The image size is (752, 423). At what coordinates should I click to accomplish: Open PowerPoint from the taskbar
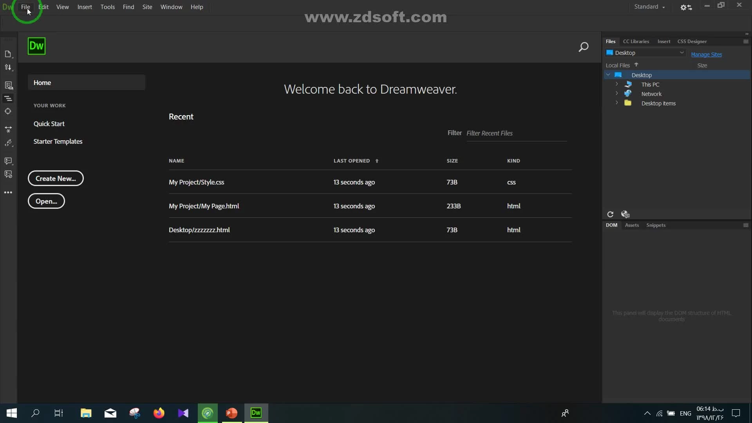click(232, 413)
